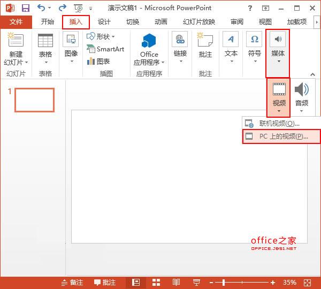This screenshot has width=321, height=289.
Task: Click the Save icon in quick access toolbar
Action: [x=26, y=8]
